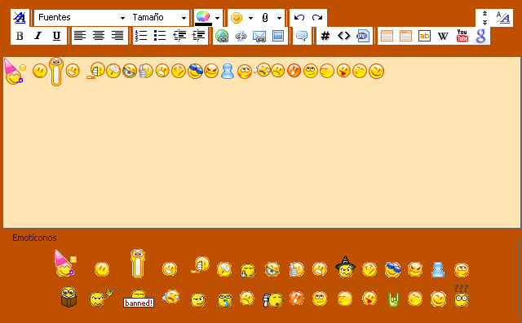522x323 pixels.
Task: Insert thumbs-up emoticon from Emotíconos panel
Action: coord(296,269)
